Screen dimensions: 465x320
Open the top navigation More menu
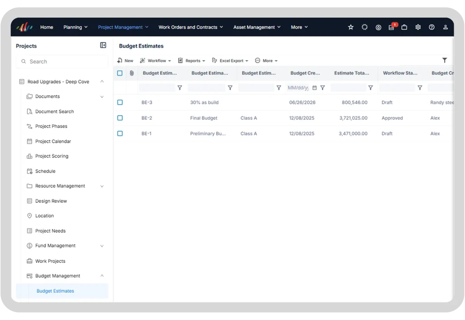[299, 27]
